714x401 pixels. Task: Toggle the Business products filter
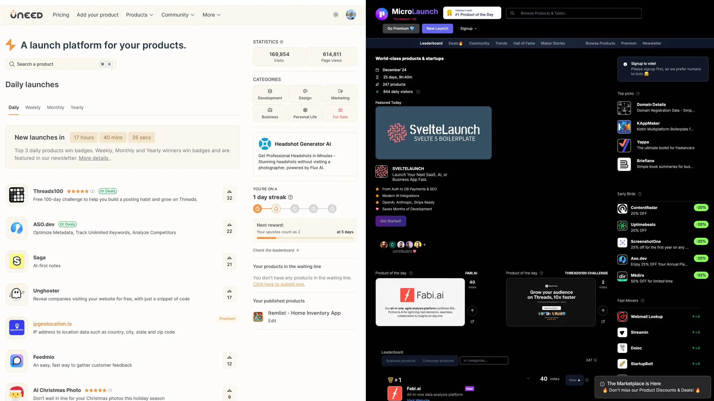pos(401,361)
